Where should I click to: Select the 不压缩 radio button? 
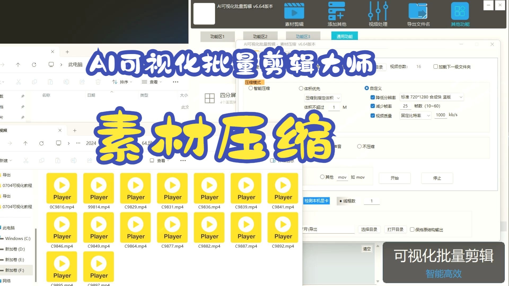coord(359,146)
